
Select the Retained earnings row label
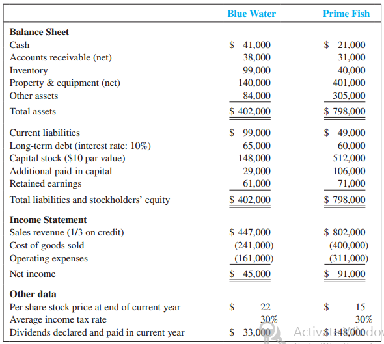point(46,184)
